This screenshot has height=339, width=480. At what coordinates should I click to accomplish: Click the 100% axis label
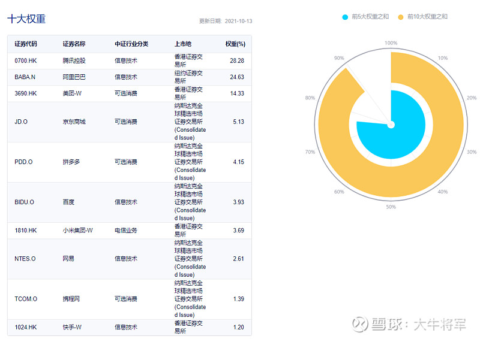[x=391, y=43]
